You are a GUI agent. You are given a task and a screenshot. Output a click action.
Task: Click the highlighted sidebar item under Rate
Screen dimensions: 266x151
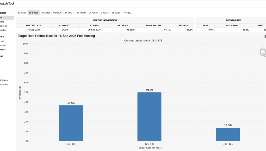tap(7, 18)
